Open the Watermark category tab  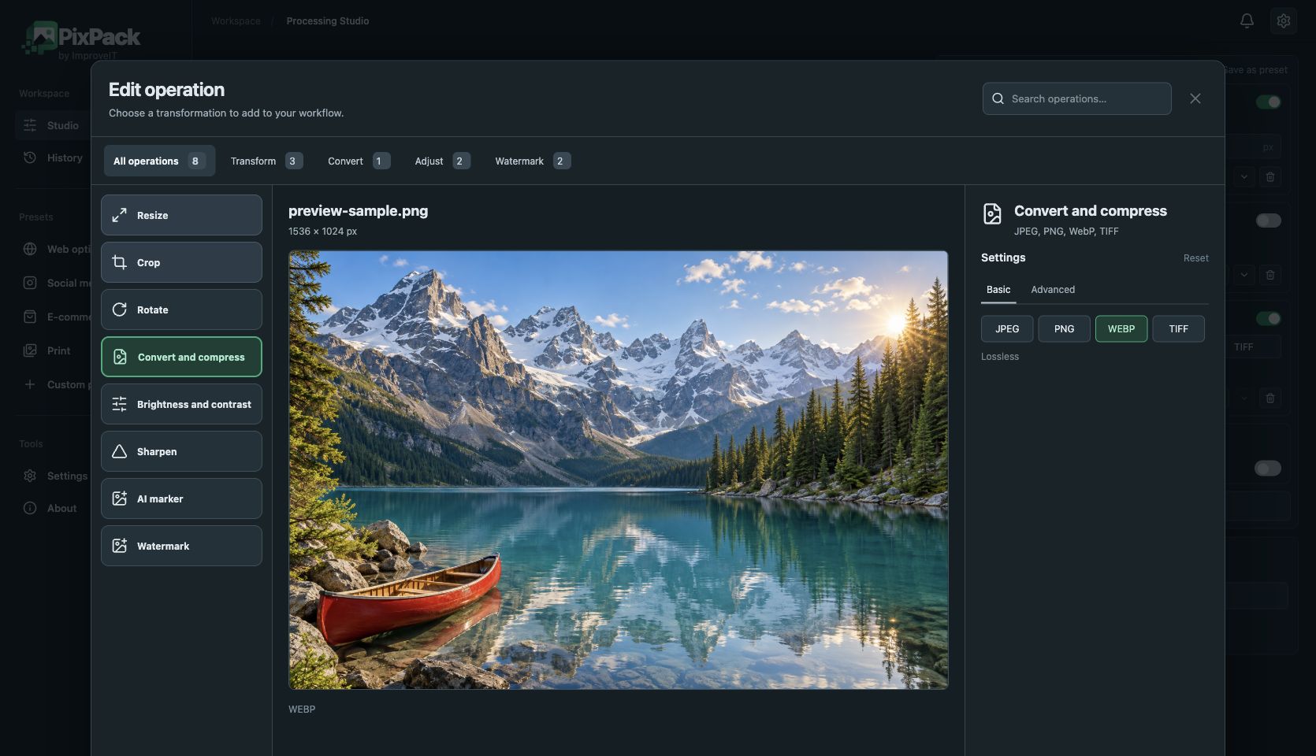[533, 161]
